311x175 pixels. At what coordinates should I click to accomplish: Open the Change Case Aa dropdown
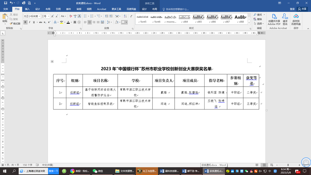point(63,16)
